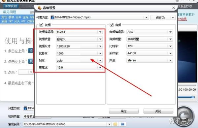Click the 输出目录 path field

65,124
